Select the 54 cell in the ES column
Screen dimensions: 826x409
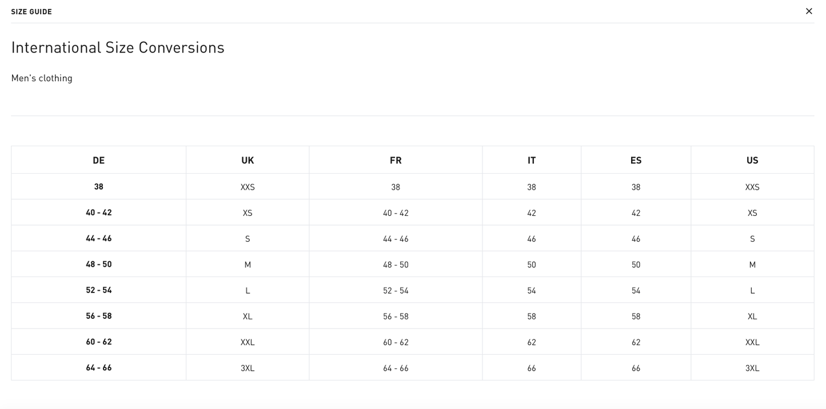click(x=636, y=291)
